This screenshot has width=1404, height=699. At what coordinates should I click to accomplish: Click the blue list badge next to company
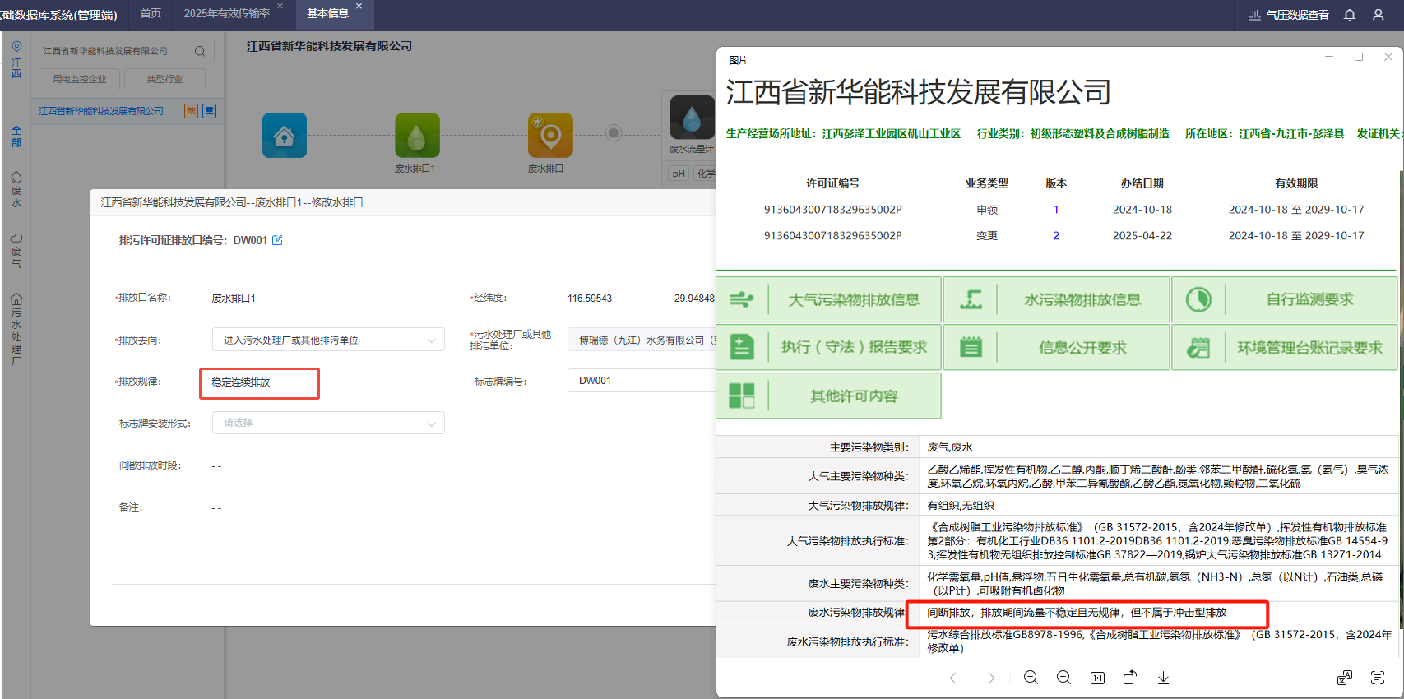point(210,111)
